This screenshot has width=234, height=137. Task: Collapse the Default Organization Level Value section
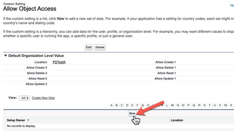click(x=6, y=56)
